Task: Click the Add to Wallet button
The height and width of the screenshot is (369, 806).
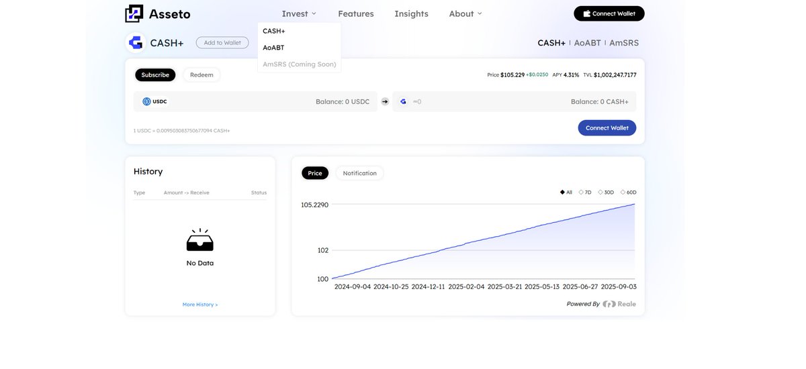Action: (222, 43)
